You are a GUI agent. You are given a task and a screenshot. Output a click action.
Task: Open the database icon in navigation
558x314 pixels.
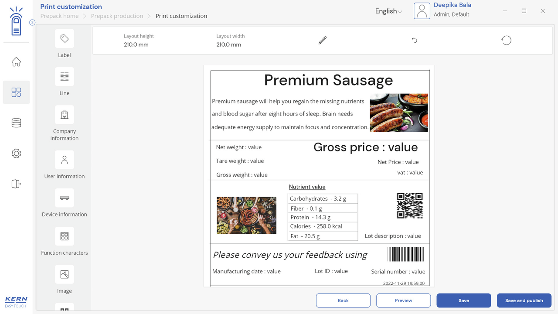coord(16,123)
